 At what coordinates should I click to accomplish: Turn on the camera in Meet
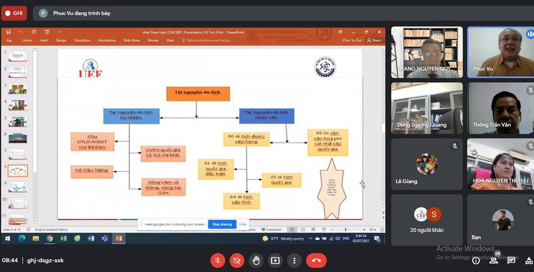pos(236,260)
